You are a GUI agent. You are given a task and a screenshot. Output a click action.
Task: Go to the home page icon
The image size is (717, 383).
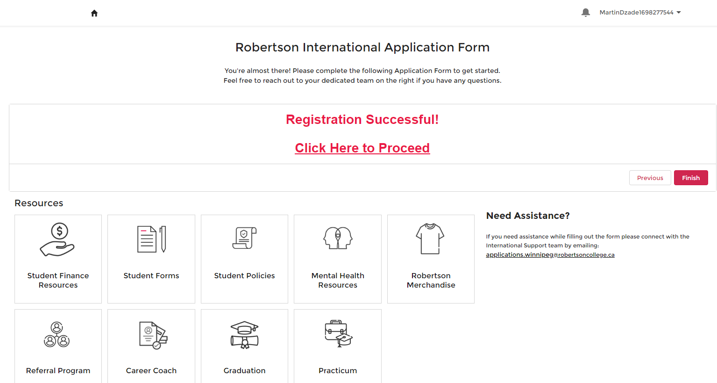point(94,13)
